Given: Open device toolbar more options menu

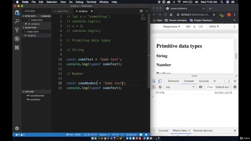Looking at the screenshot, I should [x=235, y=27].
